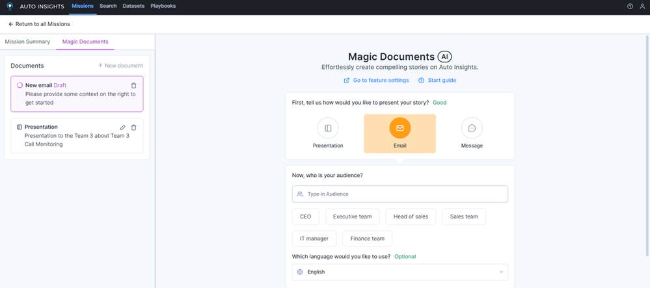
Task: Open the user profile icon
Action: point(642,7)
